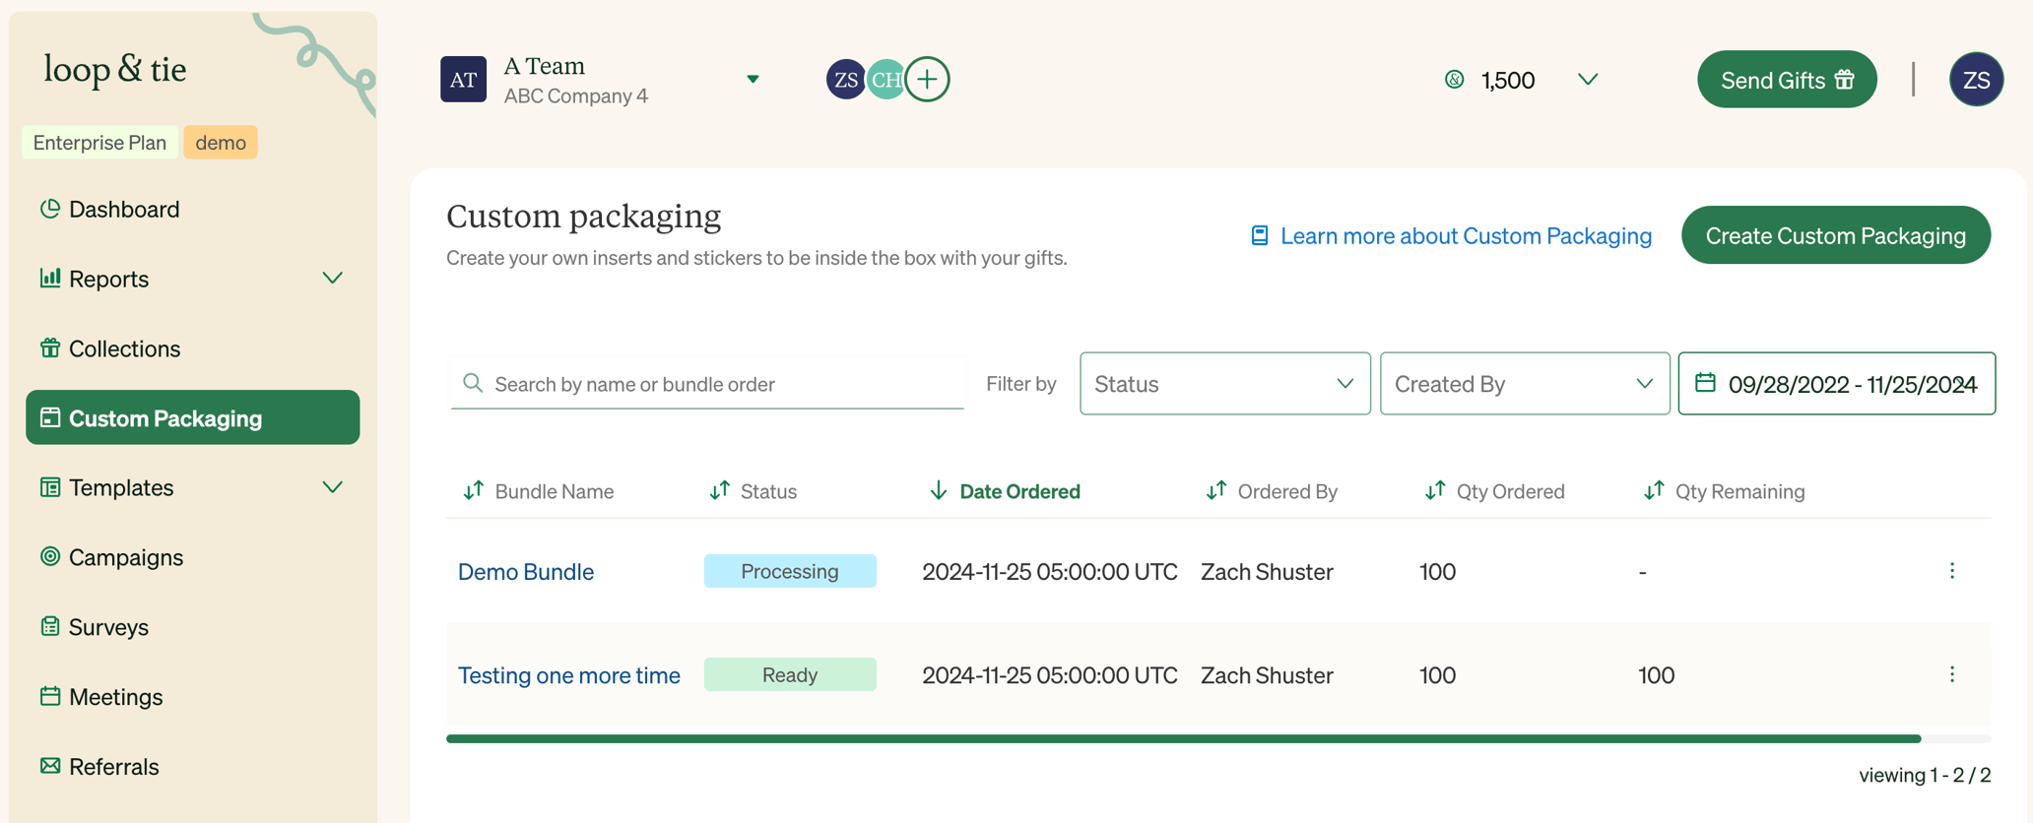Click the Processing status badge
Image resolution: width=2033 pixels, height=823 pixels.
coord(790,571)
